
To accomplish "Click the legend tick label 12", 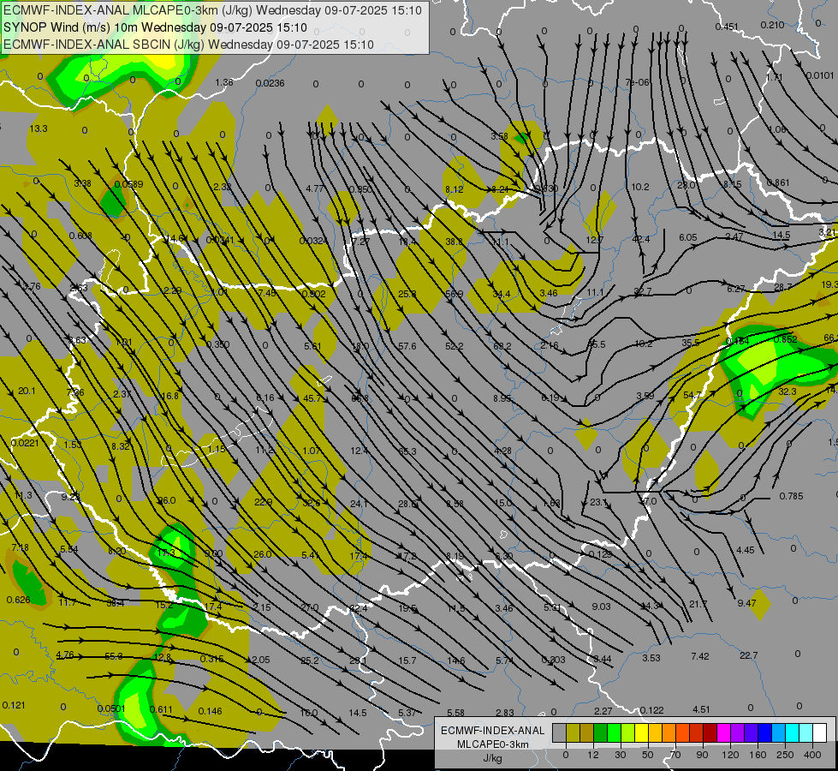I will pos(592,755).
